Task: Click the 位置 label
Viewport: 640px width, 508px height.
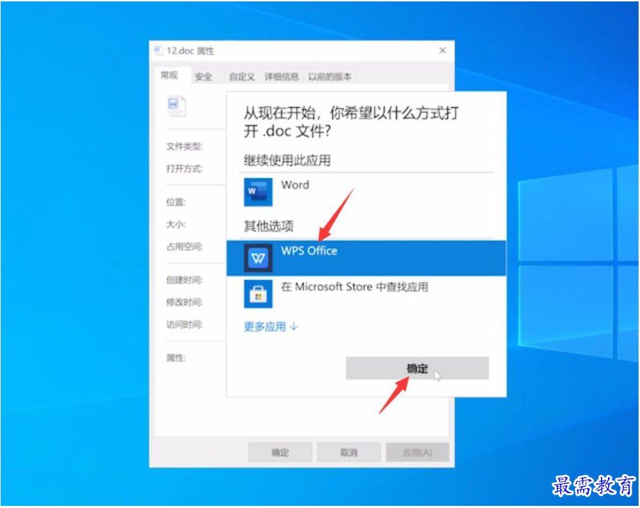Action: pos(176,202)
